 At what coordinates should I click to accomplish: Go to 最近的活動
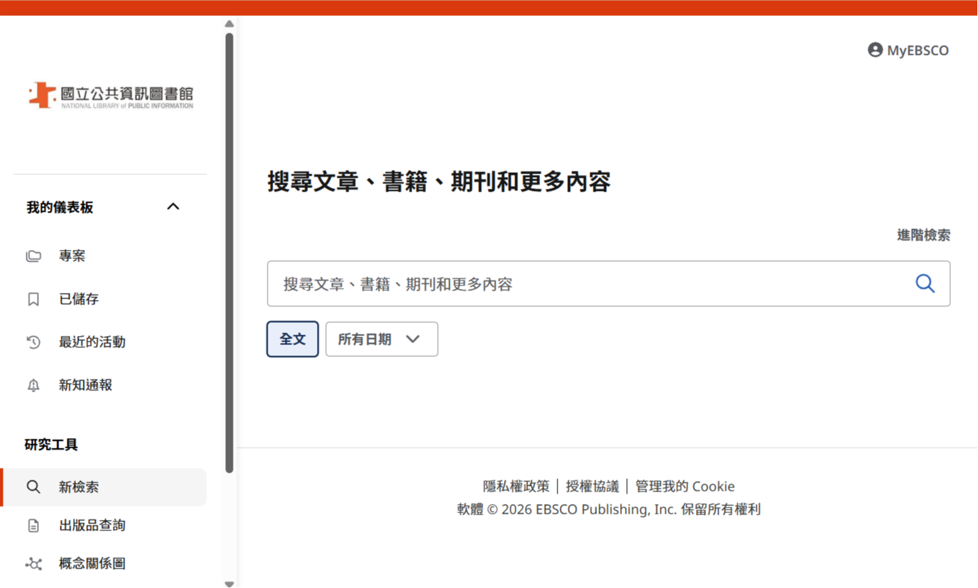[92, 342]
